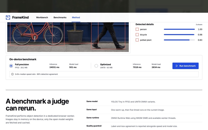Screen dimensions: 208x130
Task: Toggle the person detection checkbox
Action: click(x=137, y=29)
